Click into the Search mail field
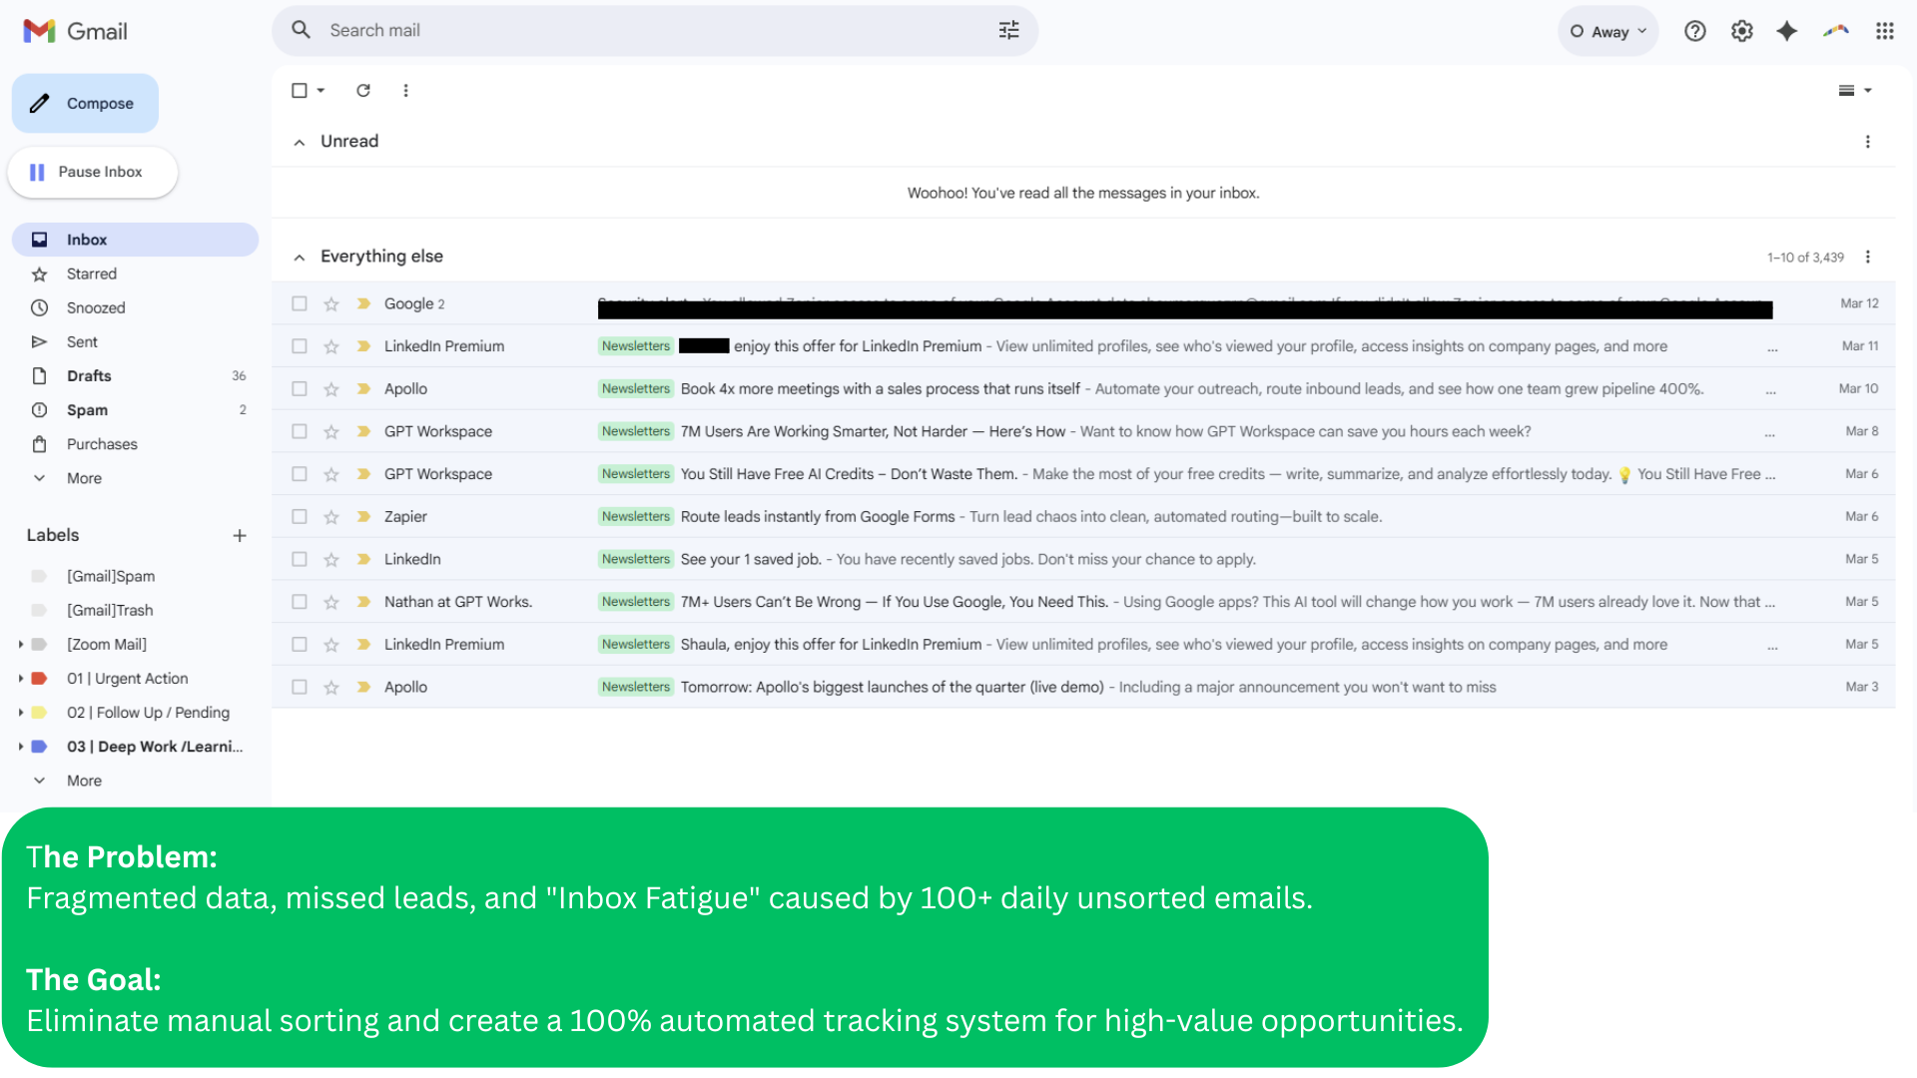This screenshot has height=1078, width=1917. pos(649,31)
